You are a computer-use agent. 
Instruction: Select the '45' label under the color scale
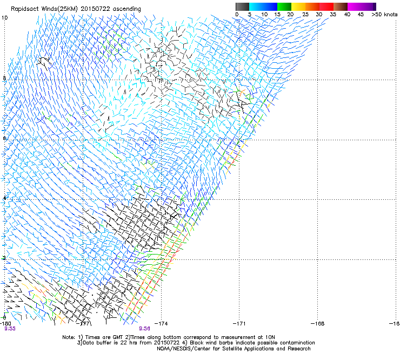point(361,14)
